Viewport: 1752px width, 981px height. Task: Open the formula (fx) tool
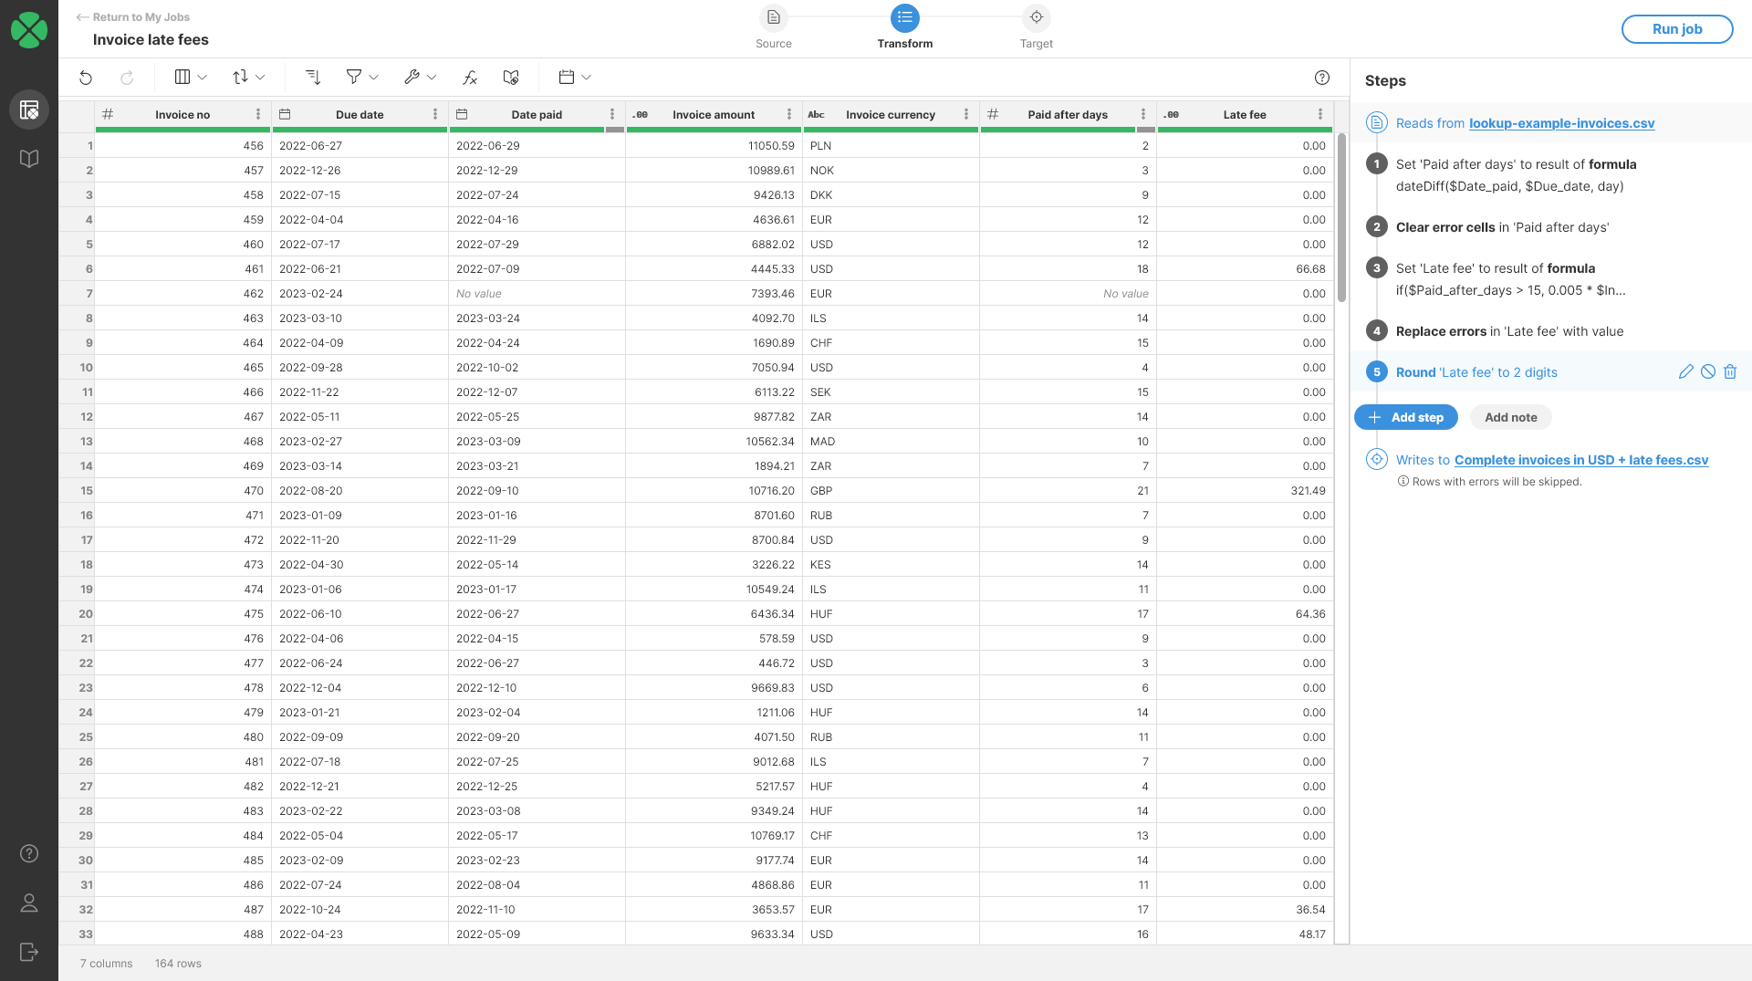click(x=469, y=78)
